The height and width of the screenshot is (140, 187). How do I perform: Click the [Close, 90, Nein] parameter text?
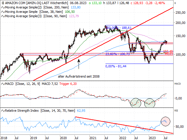point(55,16)
